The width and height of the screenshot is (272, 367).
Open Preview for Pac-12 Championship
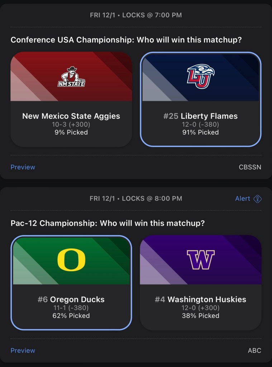coord(23,350)
